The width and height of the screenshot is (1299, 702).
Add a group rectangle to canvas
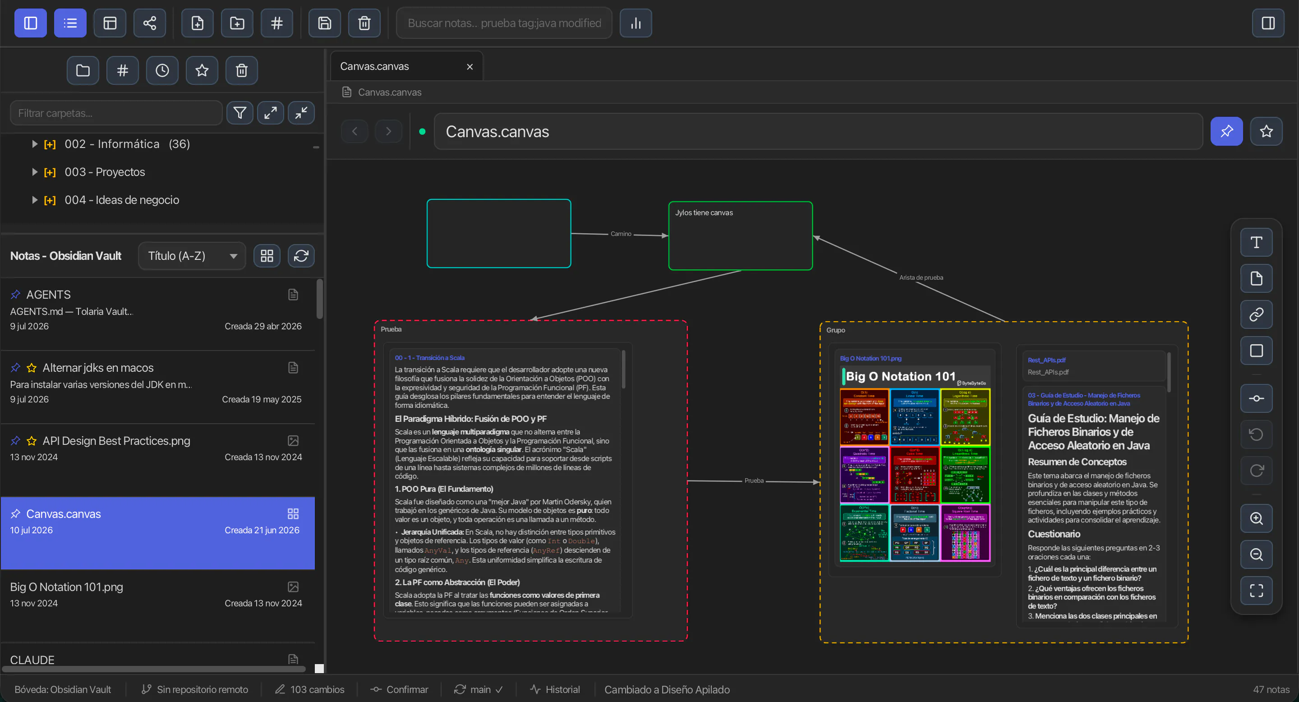[1257, 351]
